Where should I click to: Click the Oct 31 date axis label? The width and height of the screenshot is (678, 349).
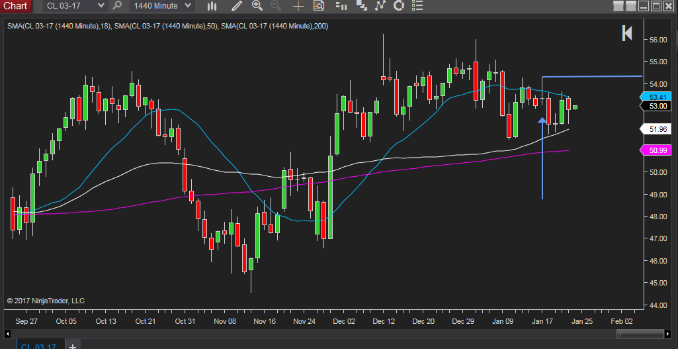(185, 321)
